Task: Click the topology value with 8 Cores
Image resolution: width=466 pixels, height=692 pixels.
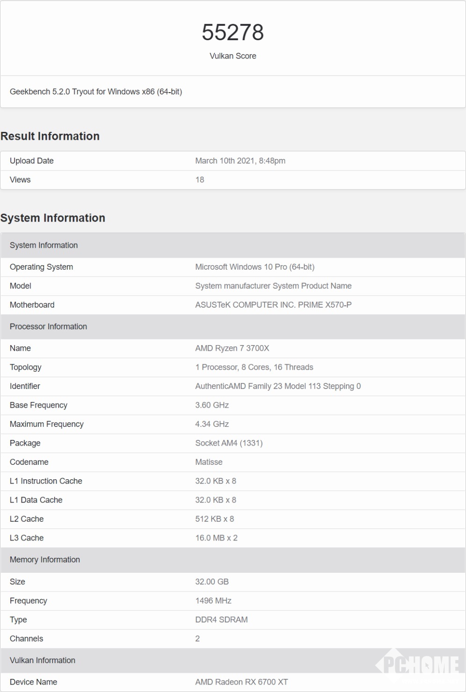Action: tap(254, 367)
